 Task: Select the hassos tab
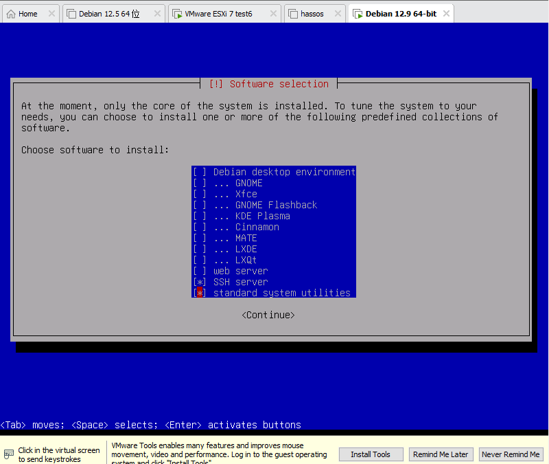click(311, 12)
